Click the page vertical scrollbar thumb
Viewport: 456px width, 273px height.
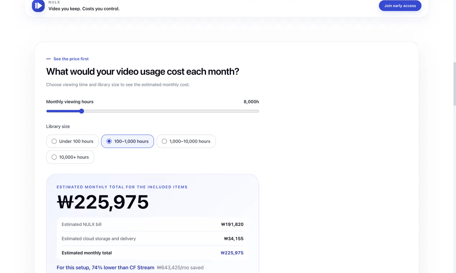[x=454, y=83]
